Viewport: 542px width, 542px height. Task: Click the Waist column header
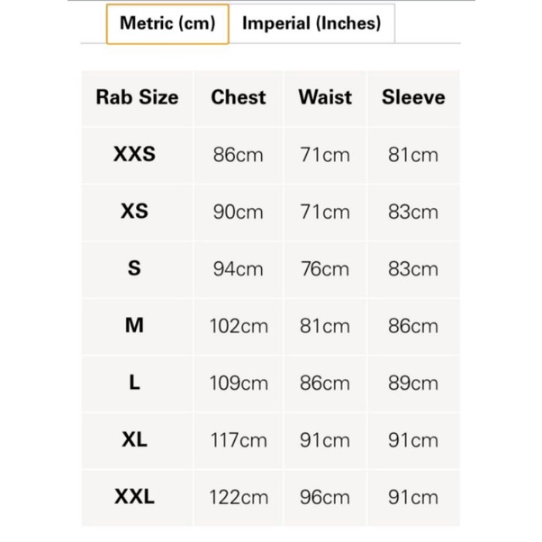click(x=325, y=97)
